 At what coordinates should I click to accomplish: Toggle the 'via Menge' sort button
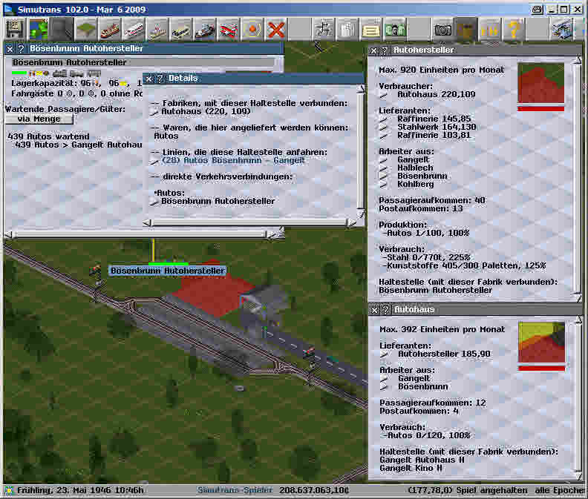[x=39, y=119]
